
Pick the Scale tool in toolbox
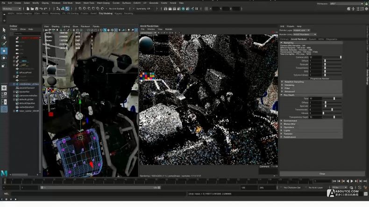4,65
